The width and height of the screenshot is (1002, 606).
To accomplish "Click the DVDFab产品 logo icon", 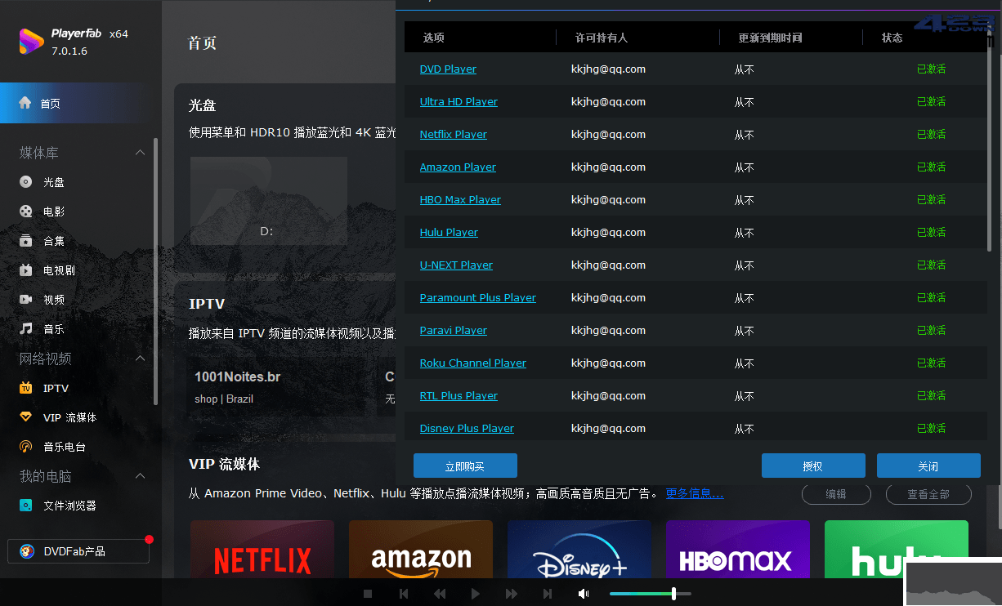I will pos(27,551).
